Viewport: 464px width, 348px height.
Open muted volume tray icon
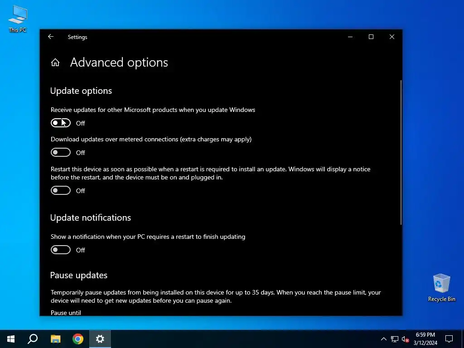point(405,339)
